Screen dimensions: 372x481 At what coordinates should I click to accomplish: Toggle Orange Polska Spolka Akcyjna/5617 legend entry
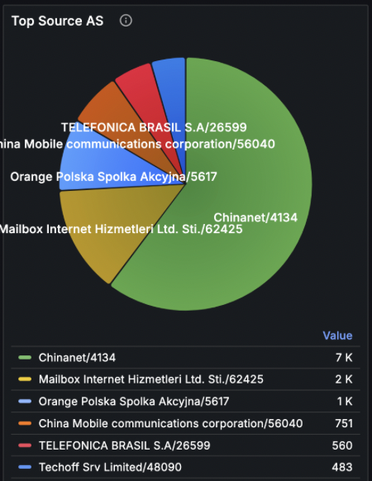[134, 401]
